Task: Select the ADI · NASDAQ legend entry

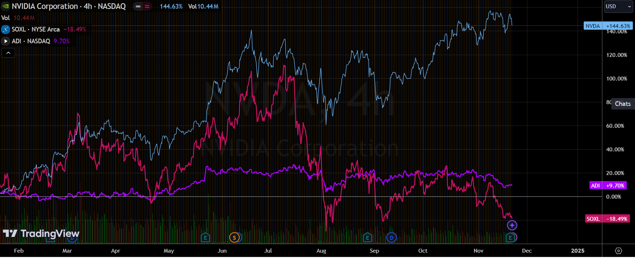Action: pos(31,41)
